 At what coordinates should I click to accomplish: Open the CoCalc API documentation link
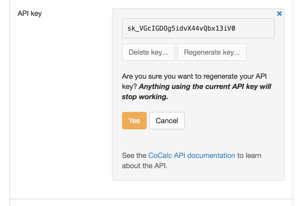[192, 155]
